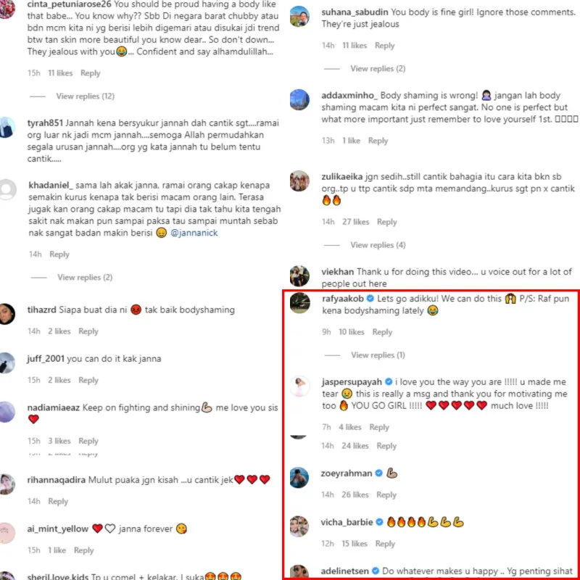
Task: Click jaspersupayah's avatar thumbnail
Action: tap(299, 386)
